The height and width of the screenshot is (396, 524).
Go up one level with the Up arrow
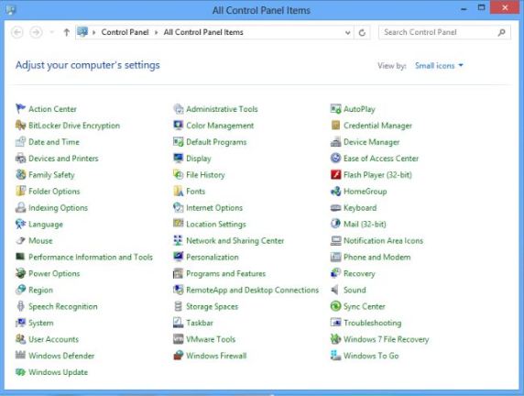(67, 32)
